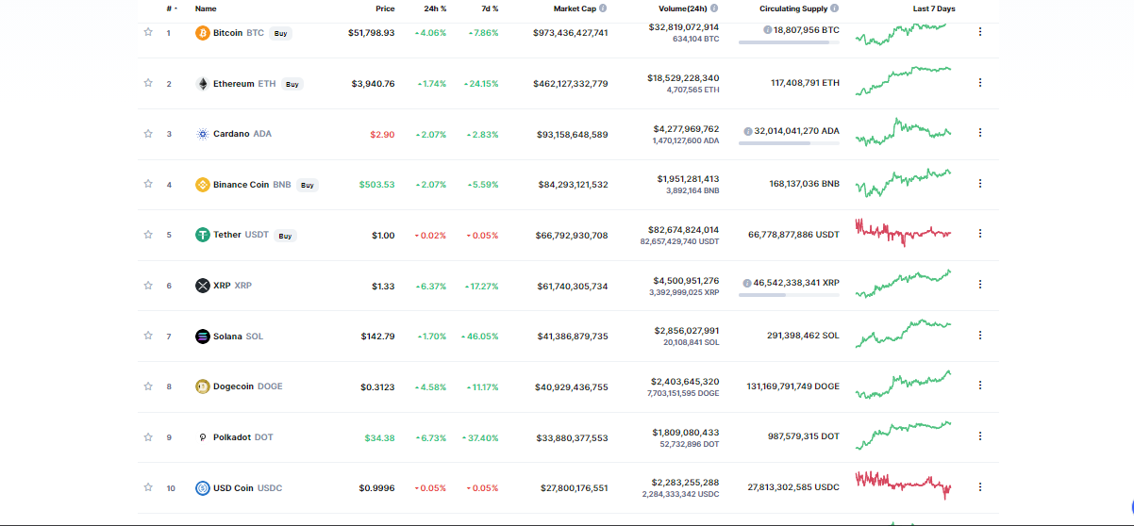Star Bitcoin to add to watchlist
The height and width of the screenshot is (526, 1134).
pos(148,32)
